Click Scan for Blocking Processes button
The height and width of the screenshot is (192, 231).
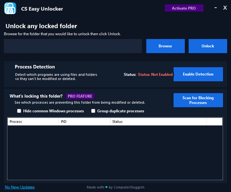click(x=198, y=100)
